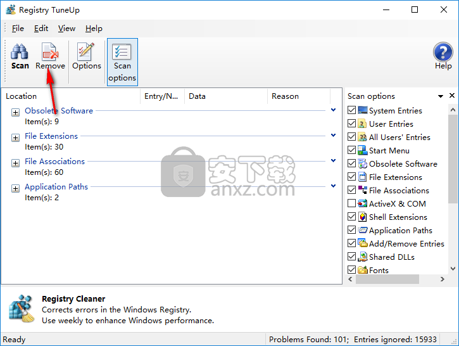Open the Scan options panel dropdown arrow

(440, 96)
